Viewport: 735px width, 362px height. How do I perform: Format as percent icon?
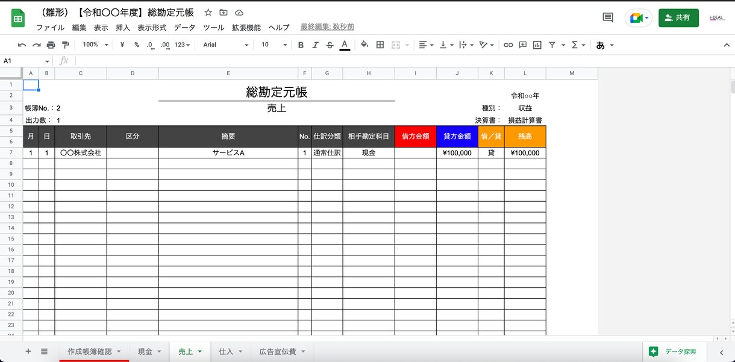pyautogui.click(x=137, y=45)
